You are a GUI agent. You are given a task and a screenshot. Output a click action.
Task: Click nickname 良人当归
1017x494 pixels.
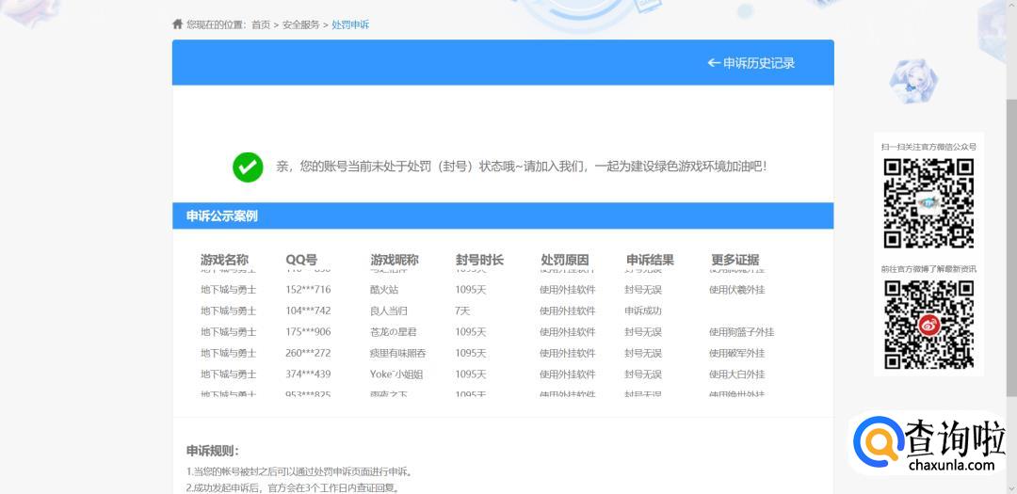(x=389, y=311)
